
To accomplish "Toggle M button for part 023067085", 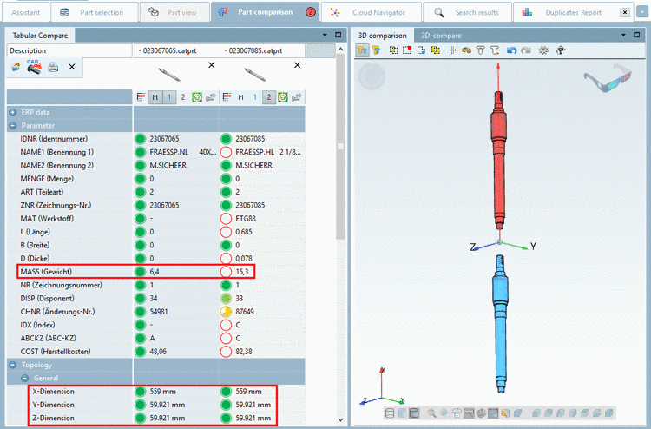I will pyautogui.click(x=240, y=97).
